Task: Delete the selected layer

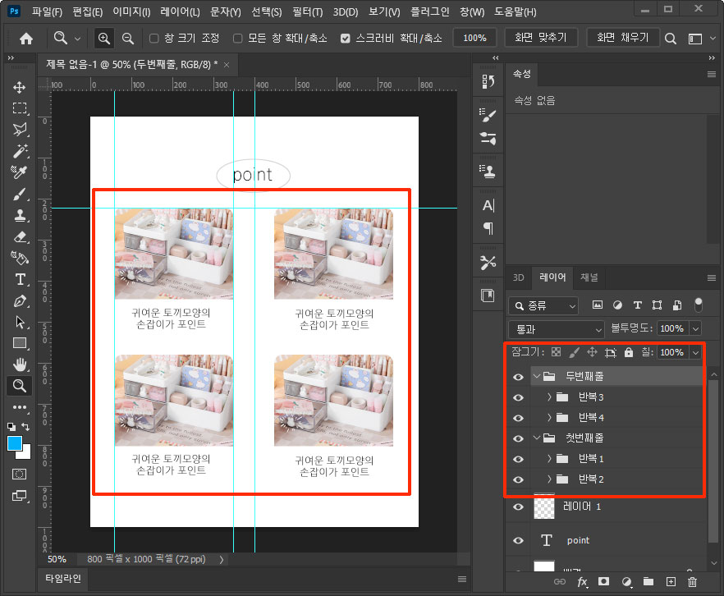Action: click(x=692, y=582)
